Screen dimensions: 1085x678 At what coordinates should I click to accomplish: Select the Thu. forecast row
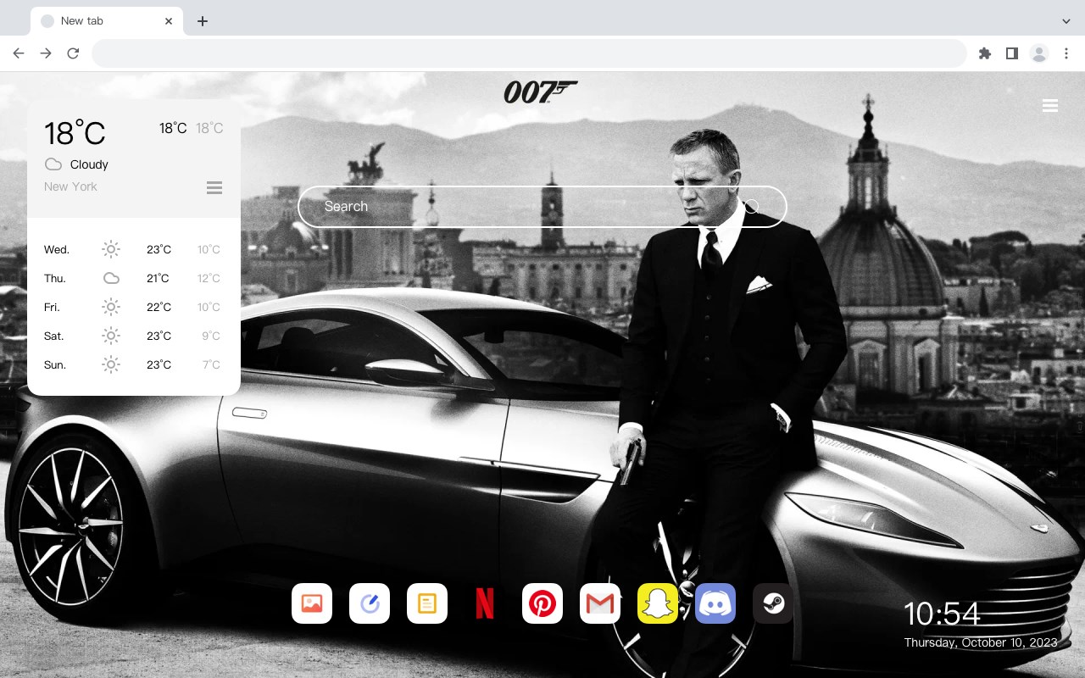[x=134, y=278]
